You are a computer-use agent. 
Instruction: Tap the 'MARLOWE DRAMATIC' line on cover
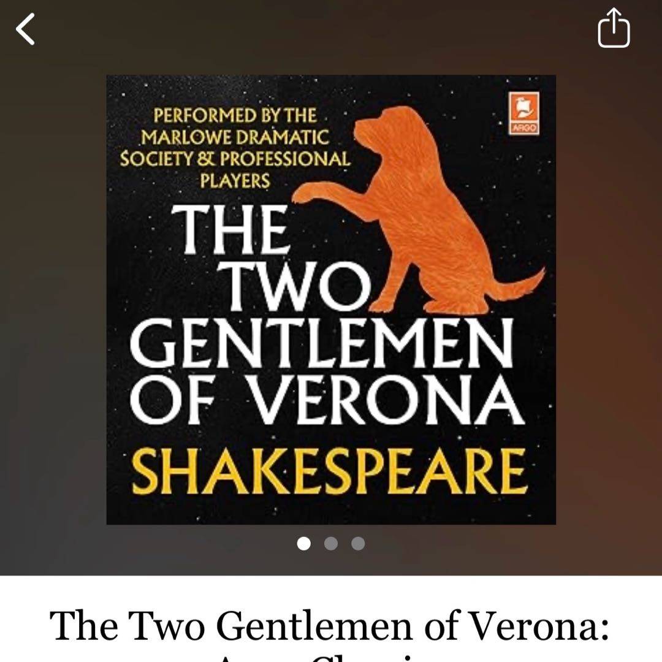(235, 137)
